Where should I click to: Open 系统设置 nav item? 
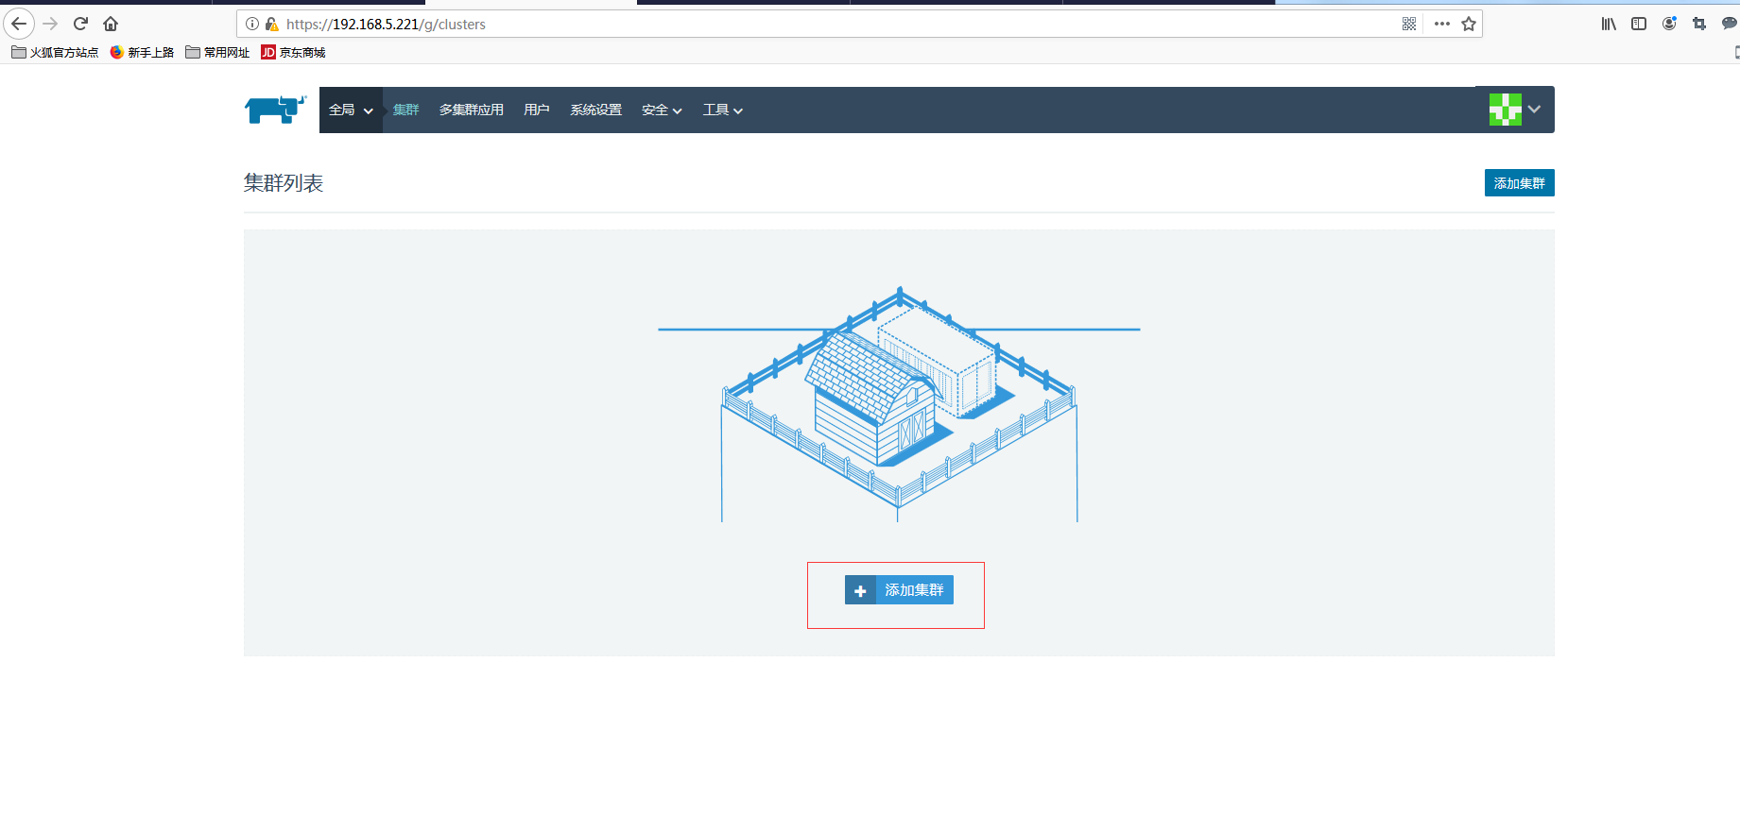(596, 110)
